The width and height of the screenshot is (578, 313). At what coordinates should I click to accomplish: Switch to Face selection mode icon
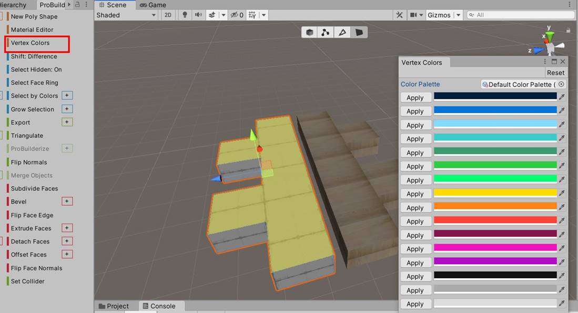tap(359, 33)
